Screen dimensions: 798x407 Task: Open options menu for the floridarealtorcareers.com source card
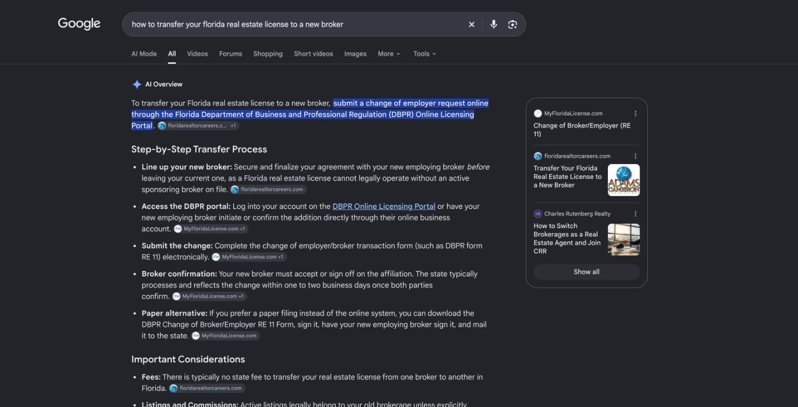pos(635,156)
